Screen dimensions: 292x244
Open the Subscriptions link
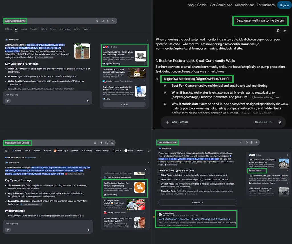(x=245, y=5)
